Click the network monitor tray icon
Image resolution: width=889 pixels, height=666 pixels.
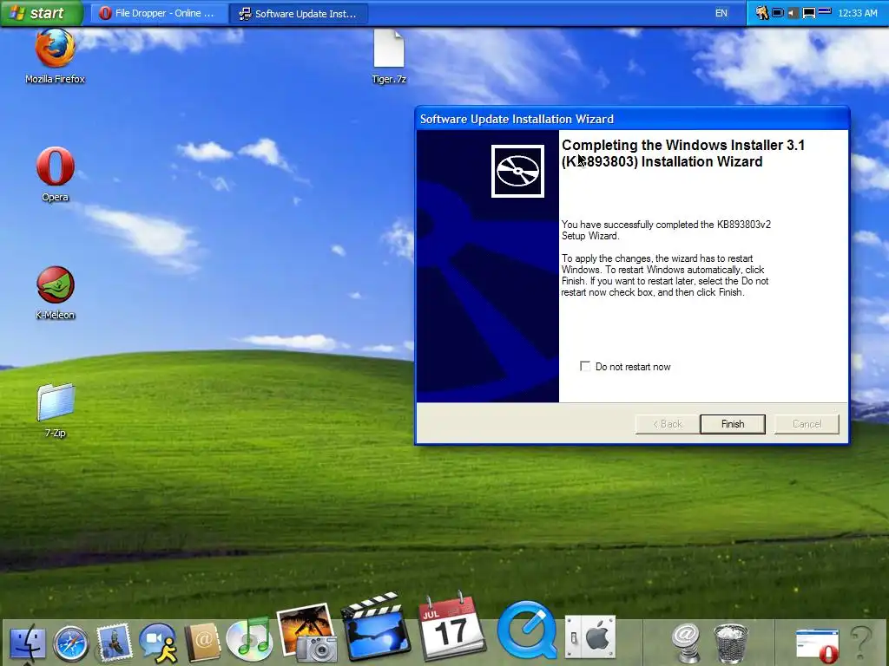pyautogui.click(x=809, y=13)
